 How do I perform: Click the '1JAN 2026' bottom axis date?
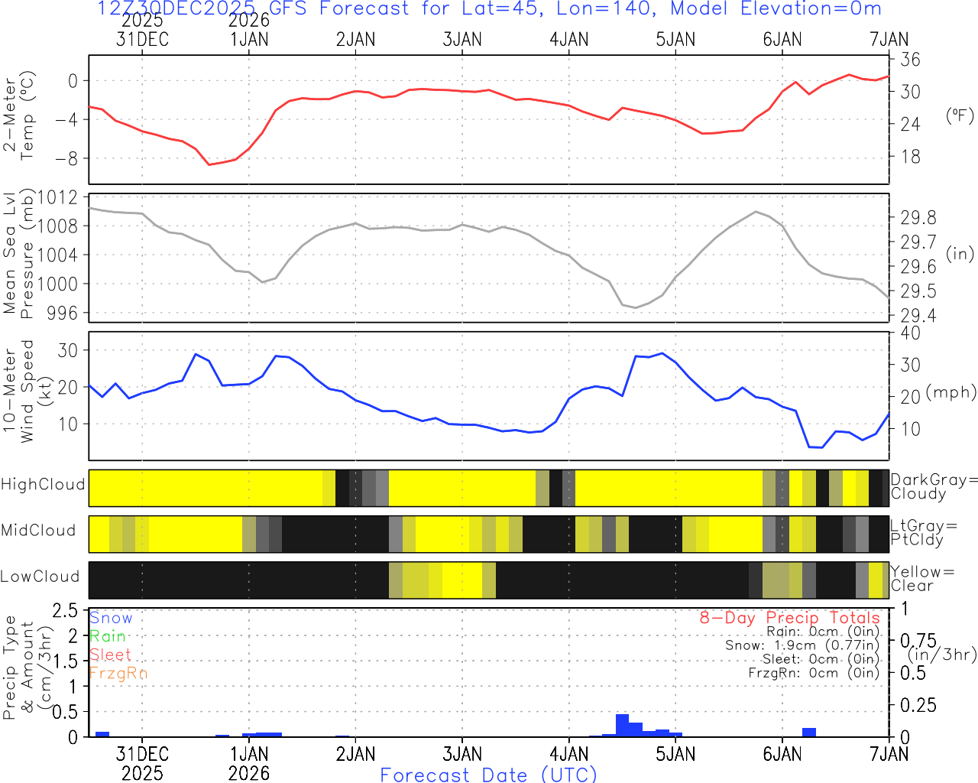tap(249, 764)
